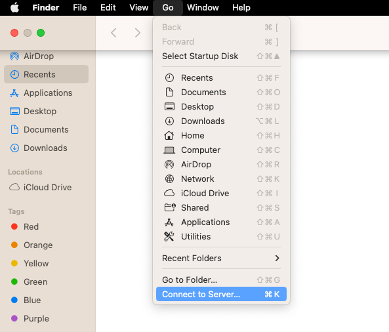Open the Edit menu
The image size is (389, 332).
108,8
